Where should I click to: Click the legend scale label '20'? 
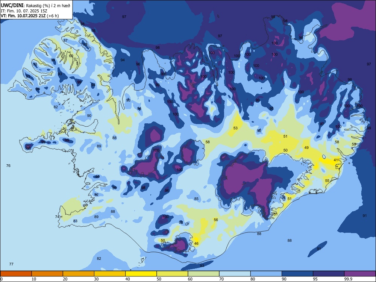(x=65, y=279)
